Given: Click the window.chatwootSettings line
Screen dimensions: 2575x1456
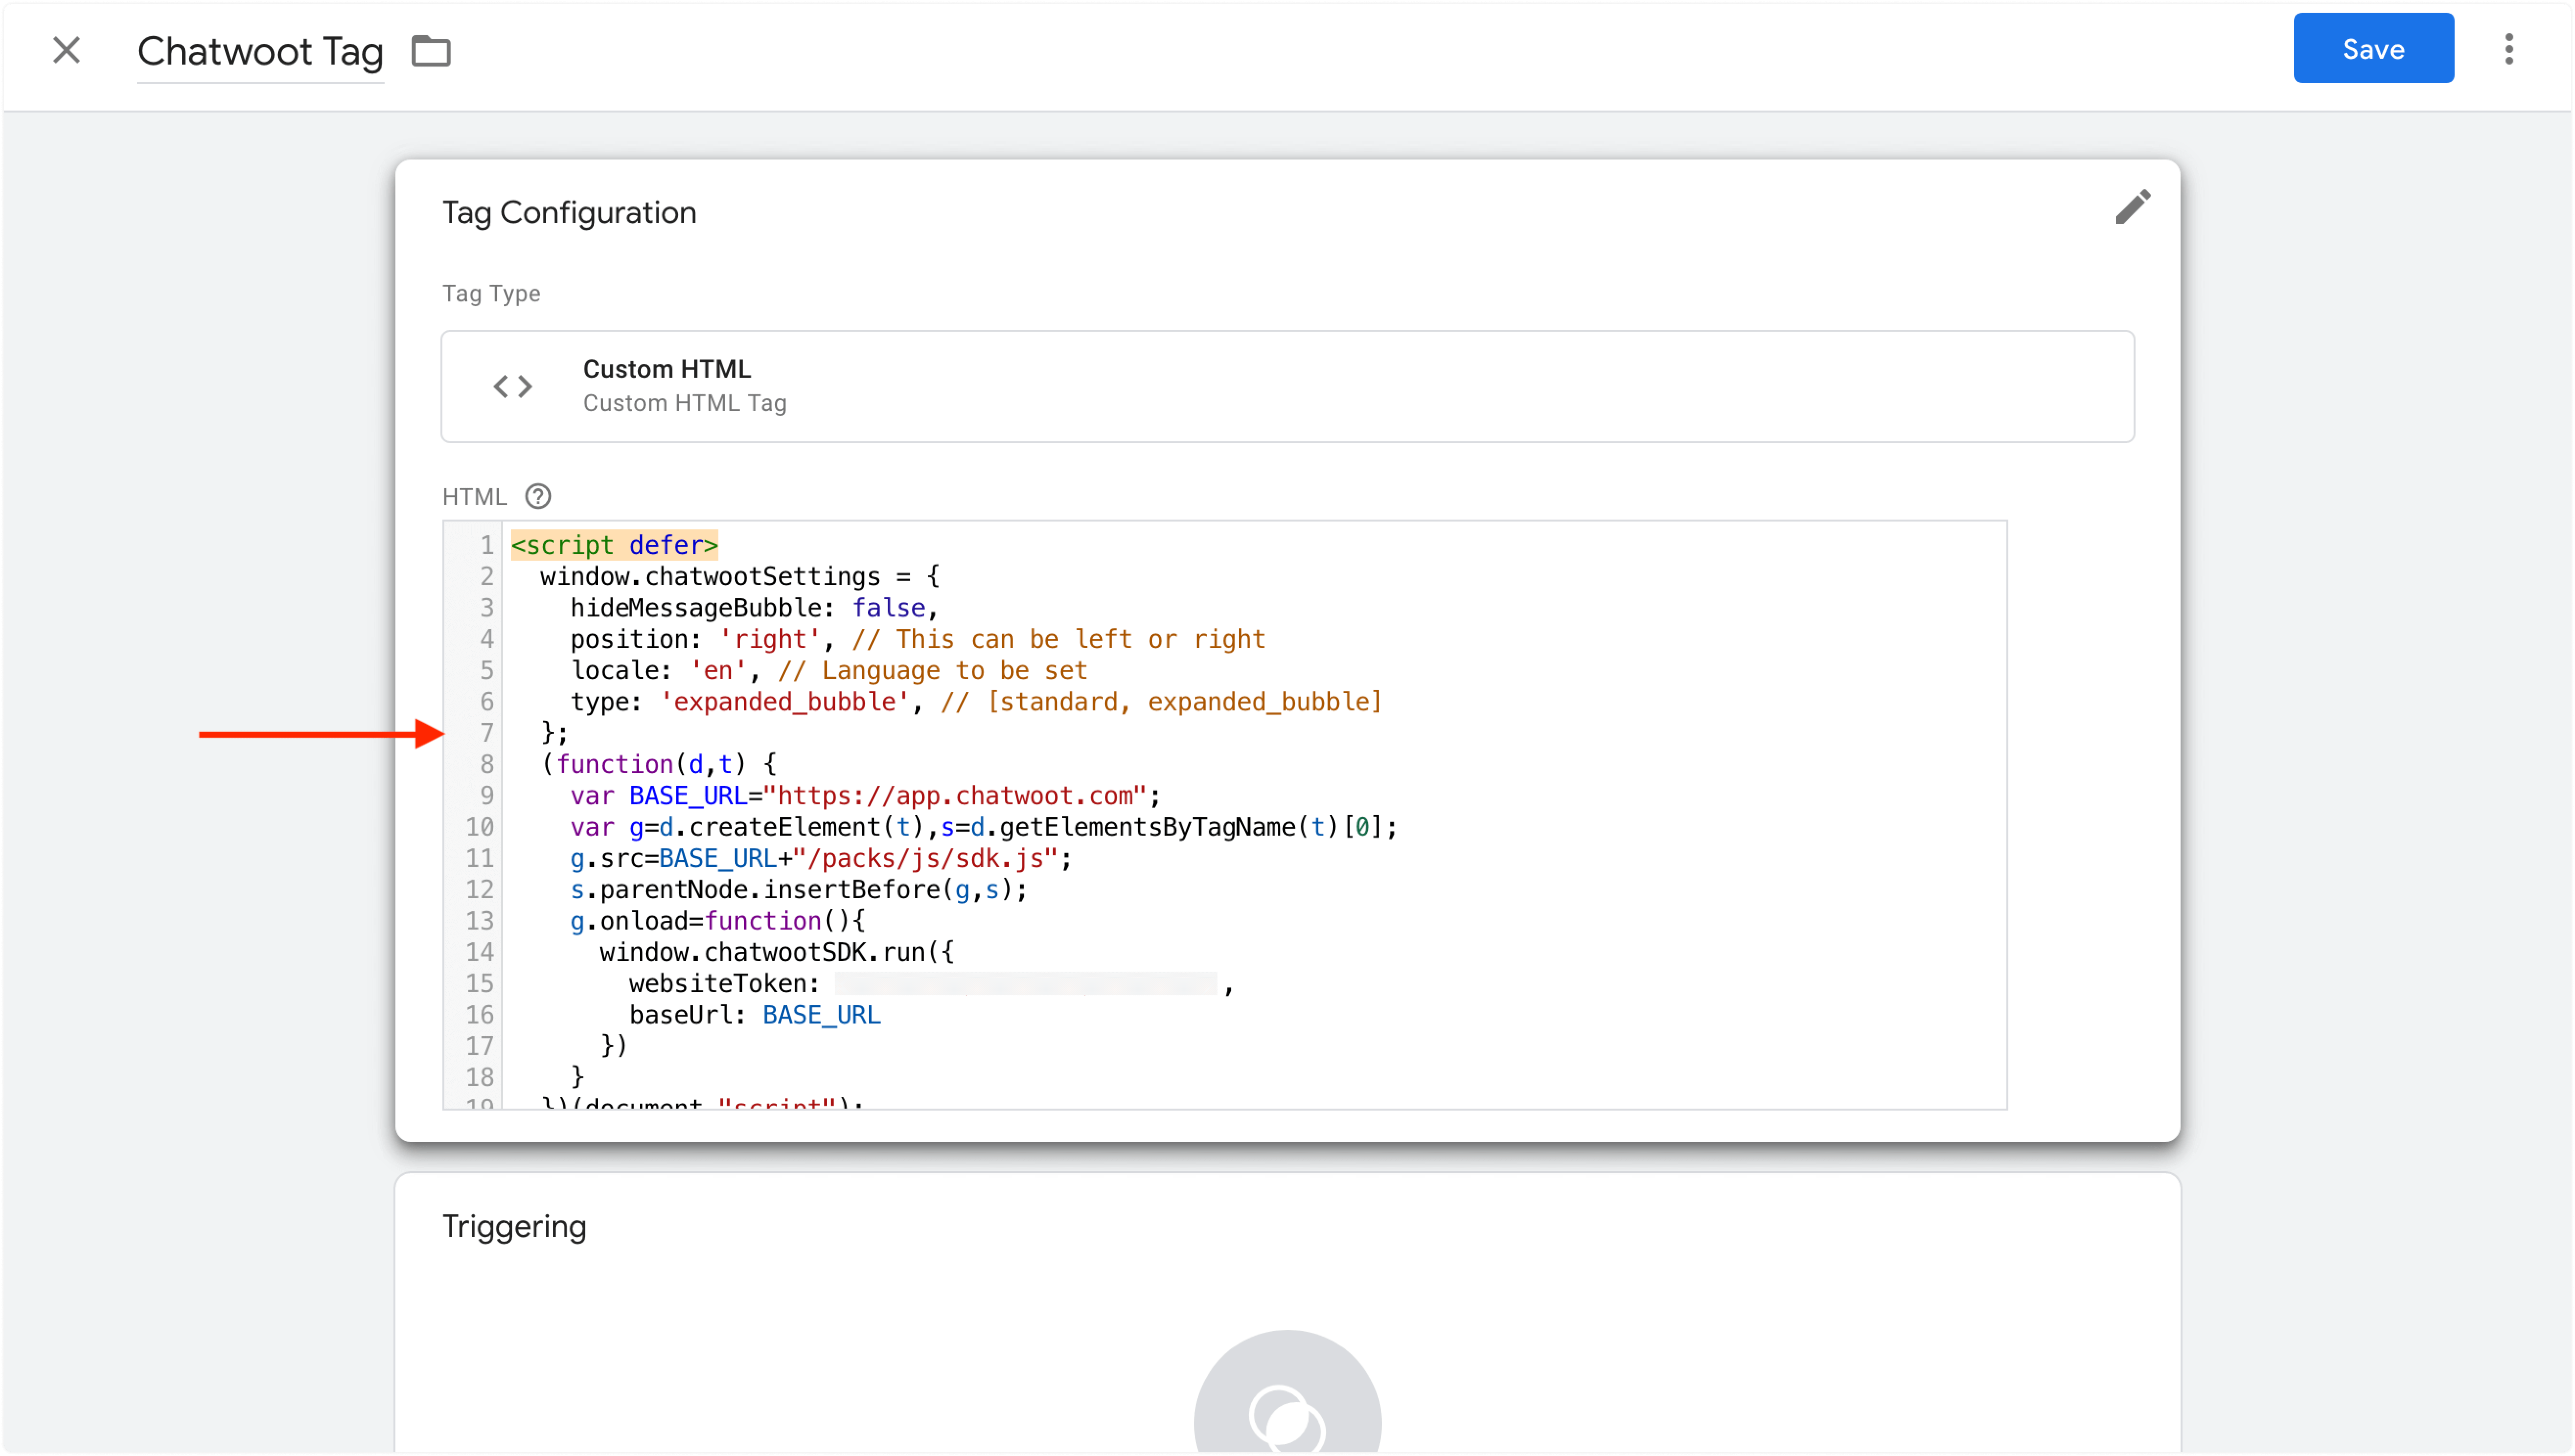Looking at the screenshot, I should coord(739,576).
